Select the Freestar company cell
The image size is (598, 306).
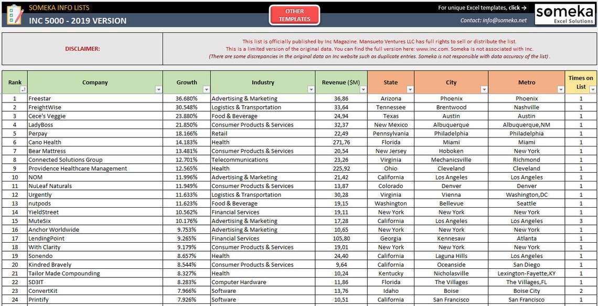[95, 98]
